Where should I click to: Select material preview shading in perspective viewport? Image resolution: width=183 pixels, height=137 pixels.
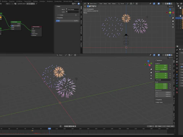[170, 55]
